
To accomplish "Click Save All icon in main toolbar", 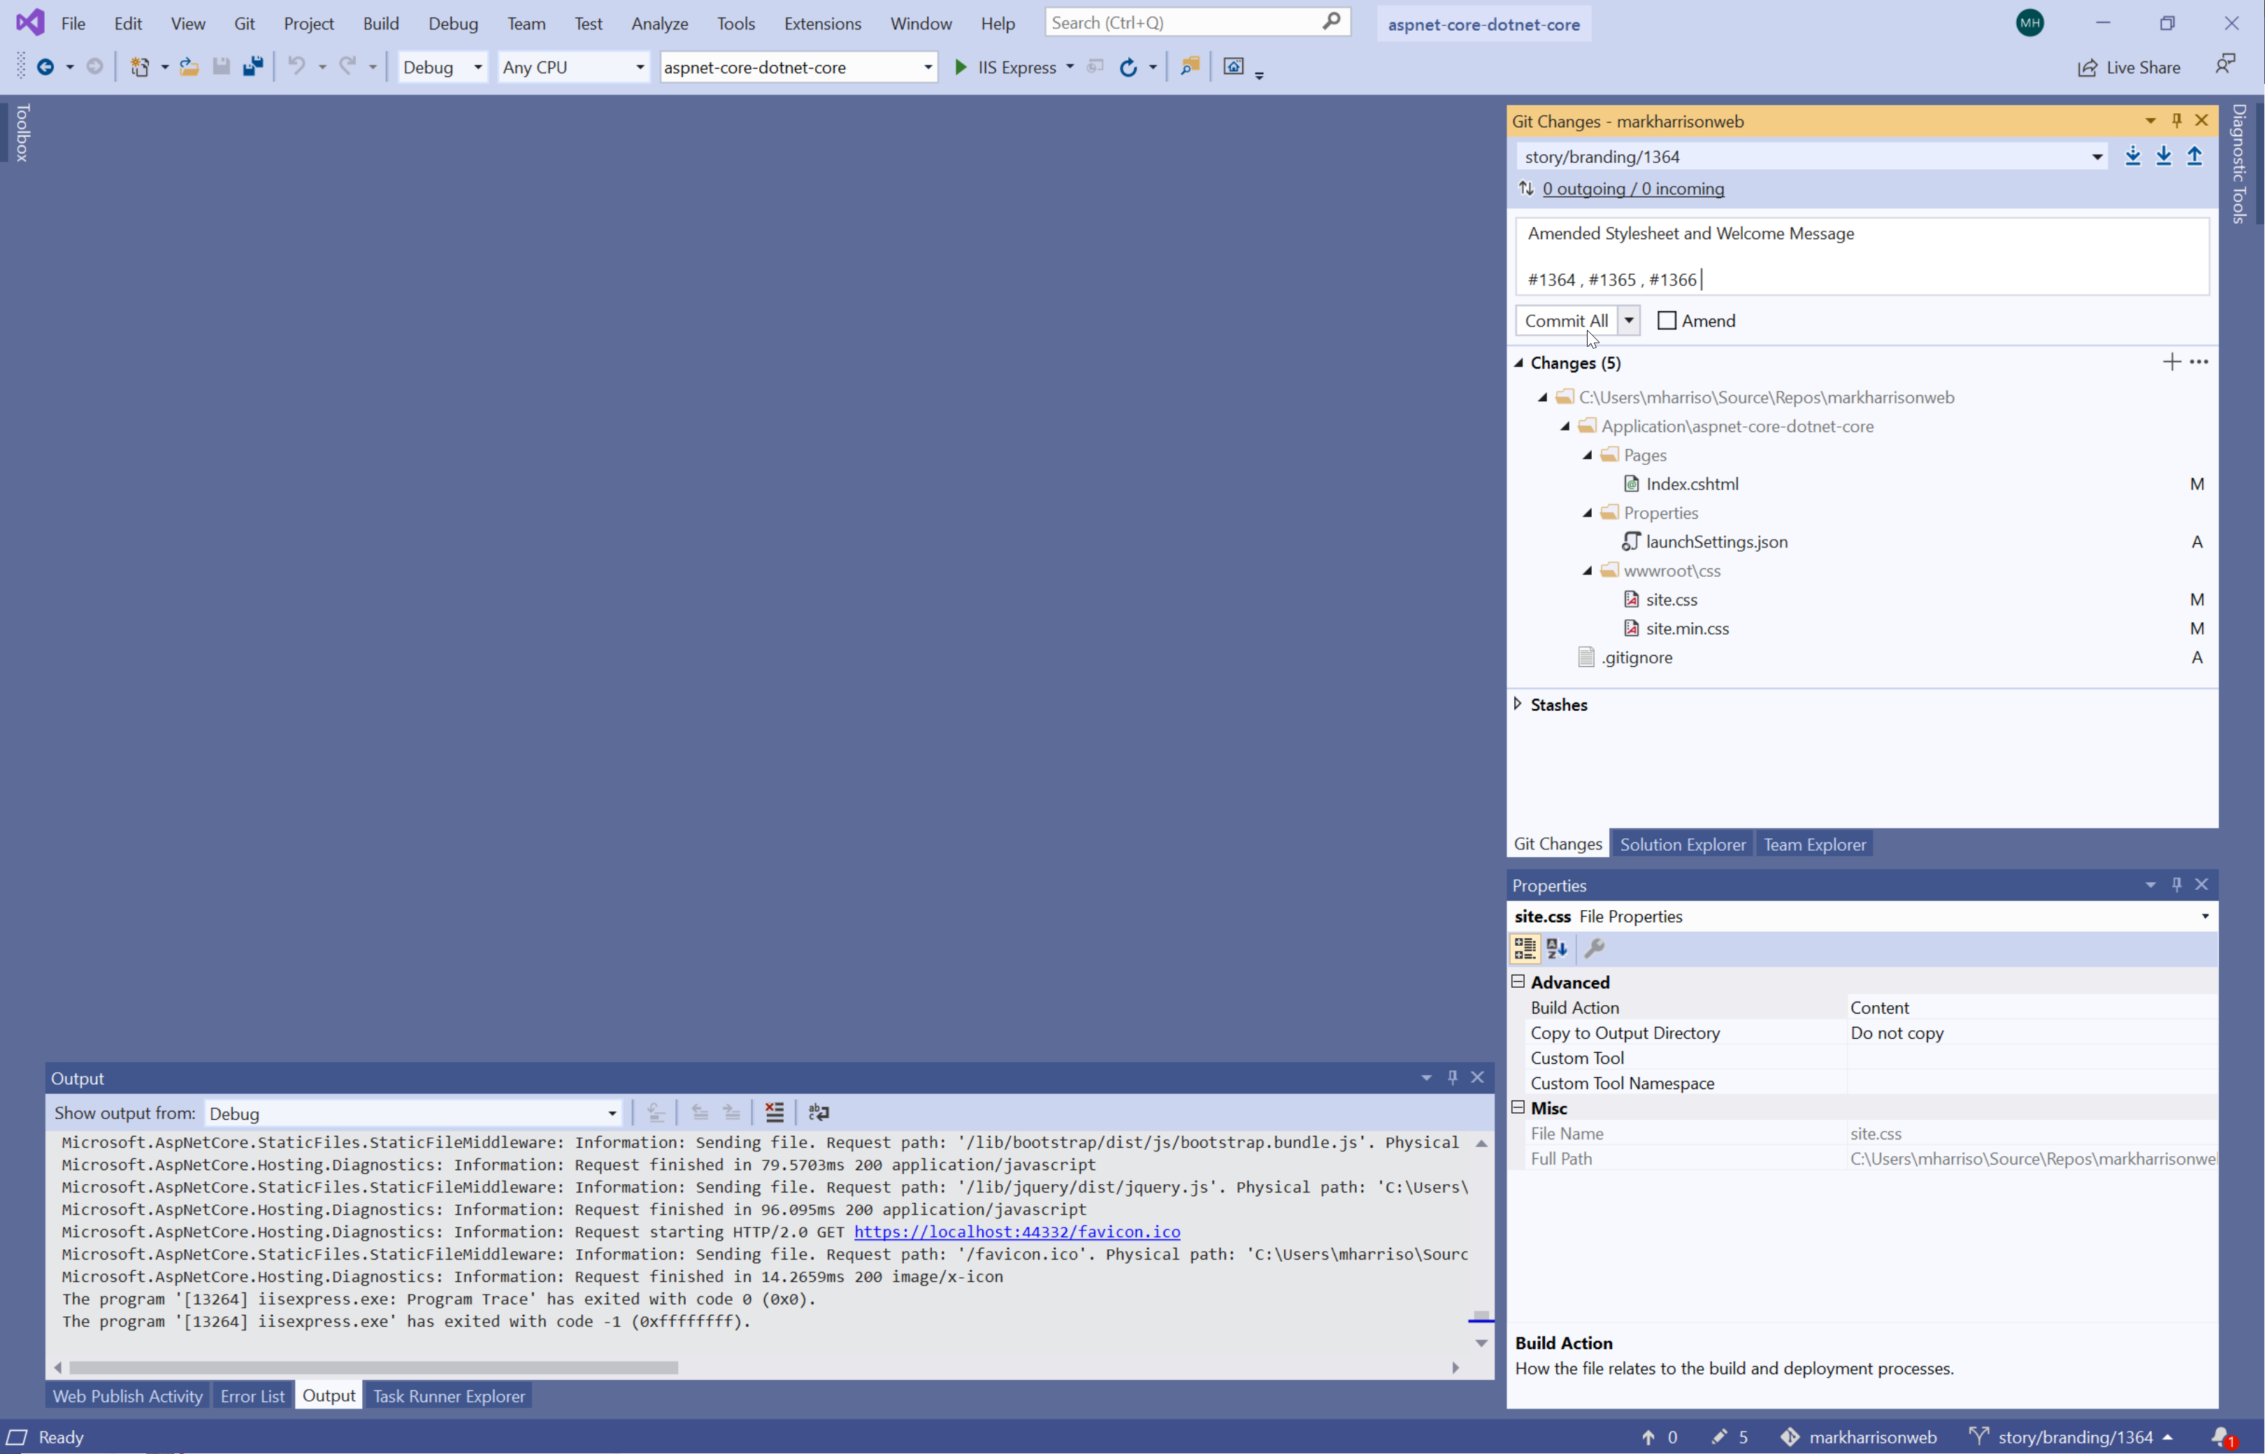I will tap(253, 67).
